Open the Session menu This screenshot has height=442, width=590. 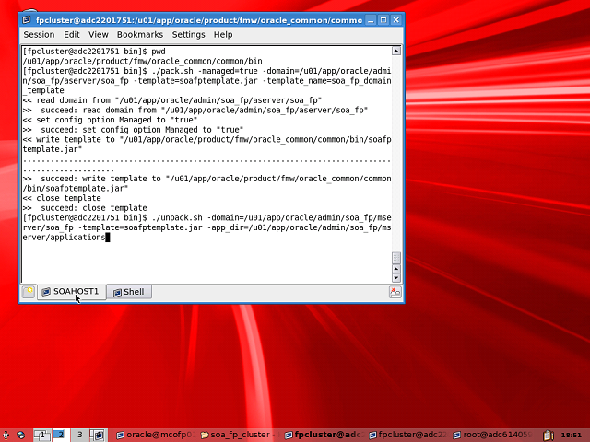click(x=39, y=35)
